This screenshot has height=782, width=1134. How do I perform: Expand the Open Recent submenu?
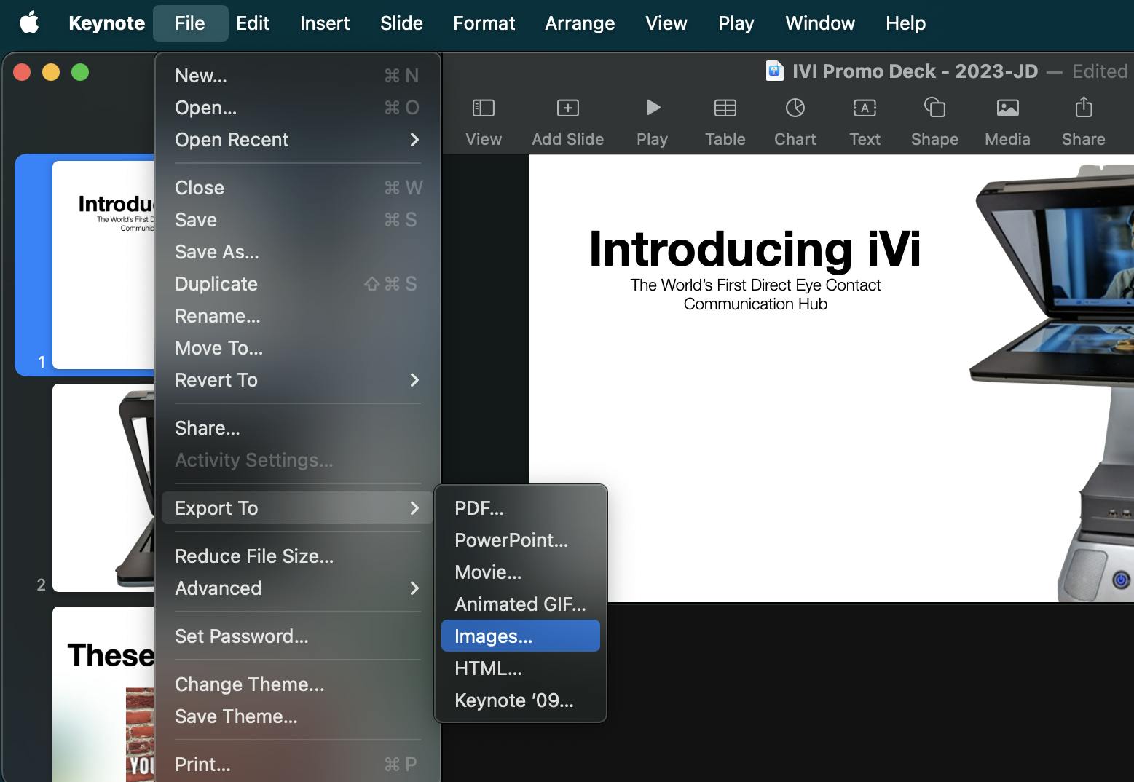click(x=297, y=140)
